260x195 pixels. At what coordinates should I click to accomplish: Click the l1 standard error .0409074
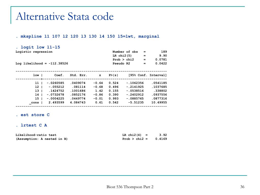pos(78,83)
